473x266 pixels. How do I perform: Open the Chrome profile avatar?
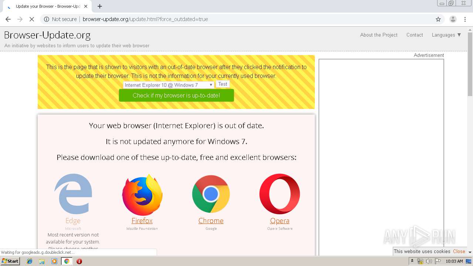pyautogui.click(x=453, y=19)
